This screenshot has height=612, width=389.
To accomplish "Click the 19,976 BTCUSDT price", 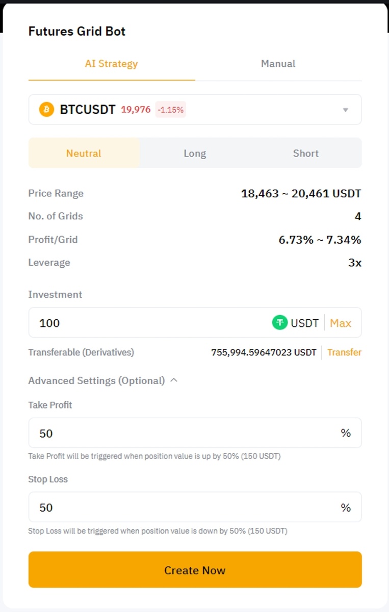I will point(136,110).
